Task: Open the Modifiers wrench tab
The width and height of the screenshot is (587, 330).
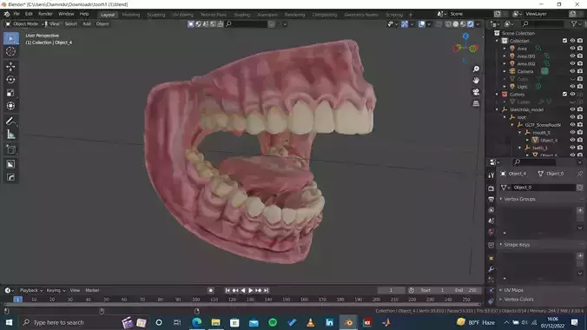Action: coord(491,269)
